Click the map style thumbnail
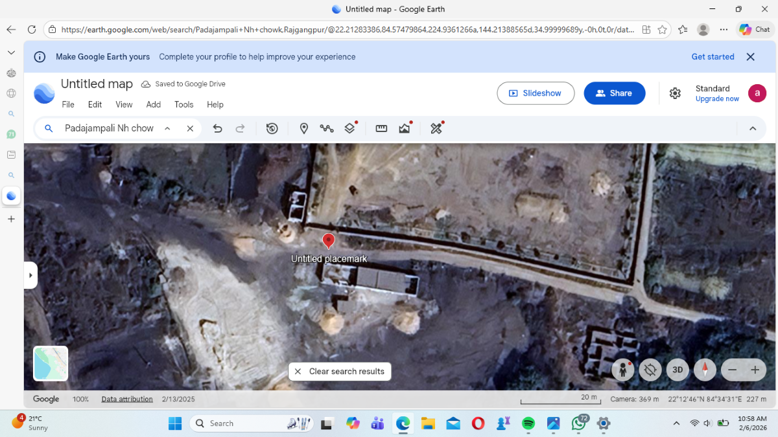 51,363
